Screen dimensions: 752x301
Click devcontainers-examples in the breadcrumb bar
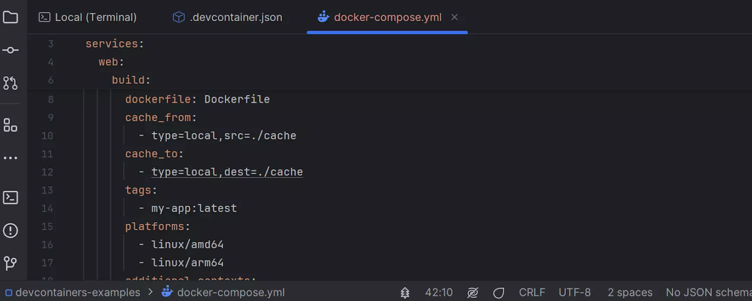[78, 292]
